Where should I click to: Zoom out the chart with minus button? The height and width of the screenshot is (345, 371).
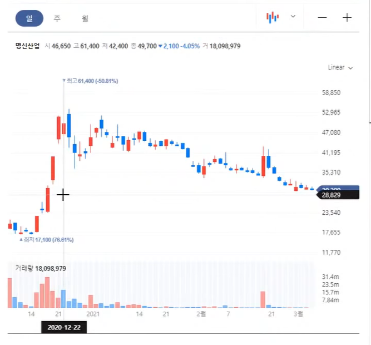[x=322, y=17]
